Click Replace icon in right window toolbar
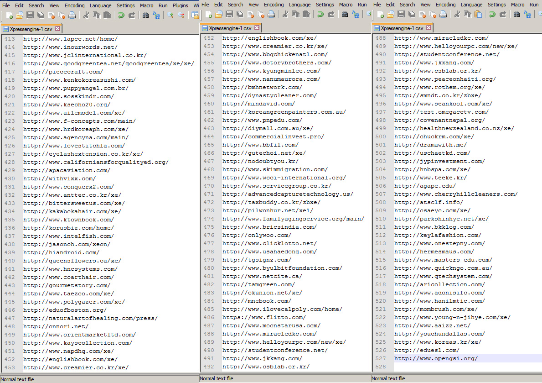The height and width of the screenshot is (383, 542). pyautogui.click(x=527, y=14)
